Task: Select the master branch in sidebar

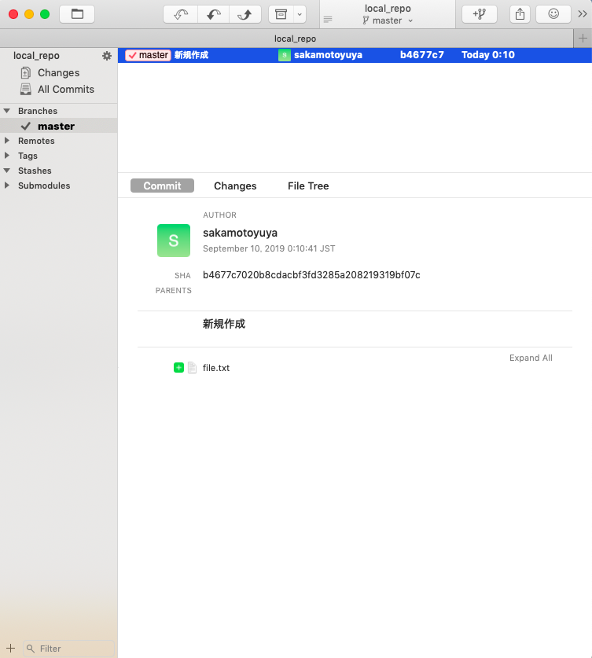Action: coord(59,126)
